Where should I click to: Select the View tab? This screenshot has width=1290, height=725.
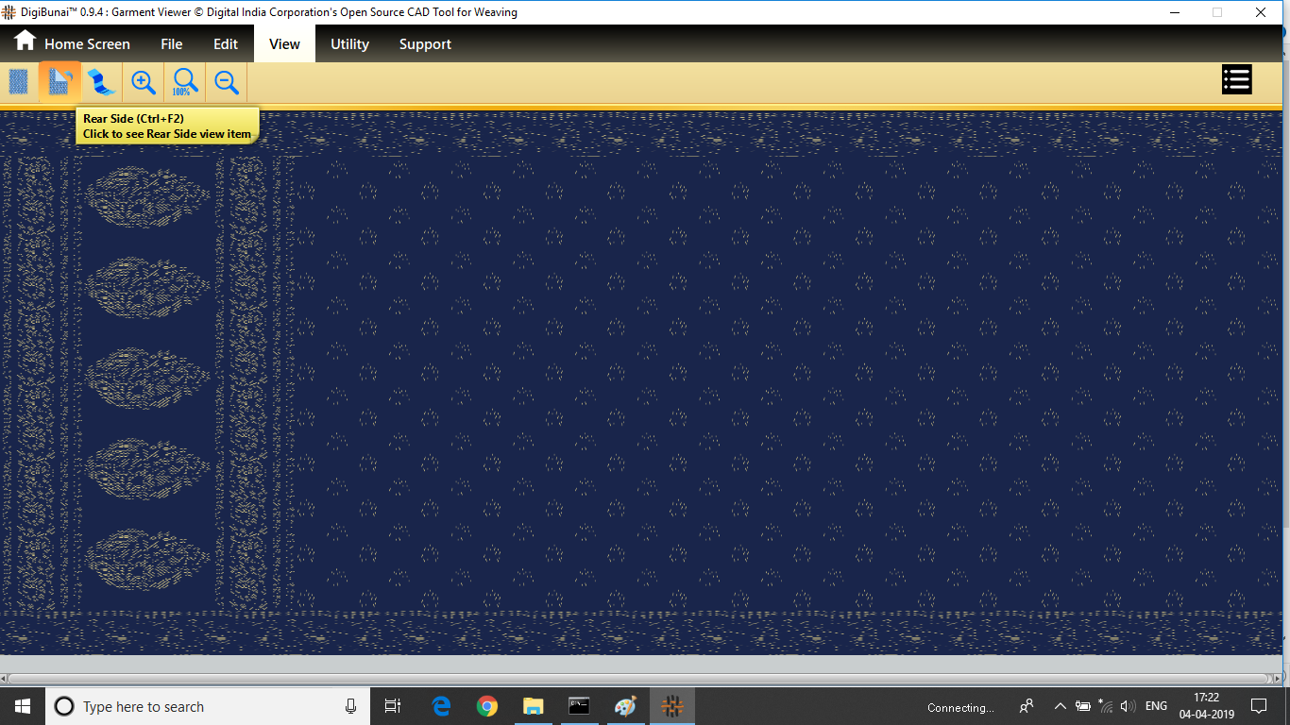point(284,44)
